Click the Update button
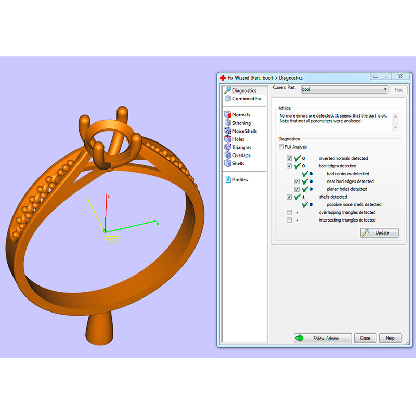Image resolution: width=416 pixels, height=416 pixels. pyautogui.click(x=379, y=232)
